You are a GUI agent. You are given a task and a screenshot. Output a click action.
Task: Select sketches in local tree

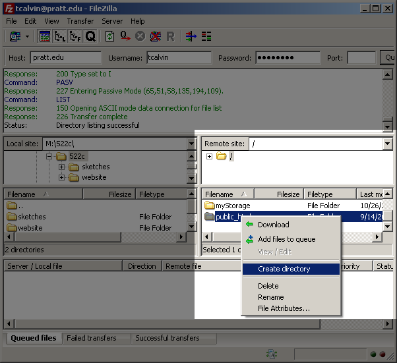click(x=96, y=167)
